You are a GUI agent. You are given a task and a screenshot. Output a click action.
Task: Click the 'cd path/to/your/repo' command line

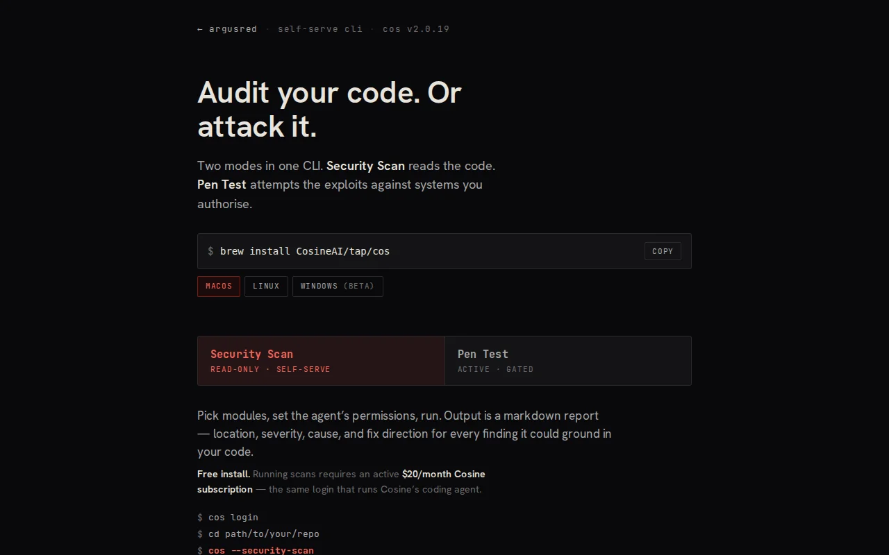(264, 534)
